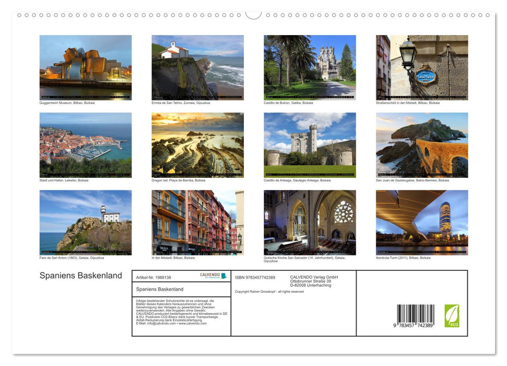
Task: Select the San Juan de Gaztelugatxe photo
Action: tap(421, 144)
